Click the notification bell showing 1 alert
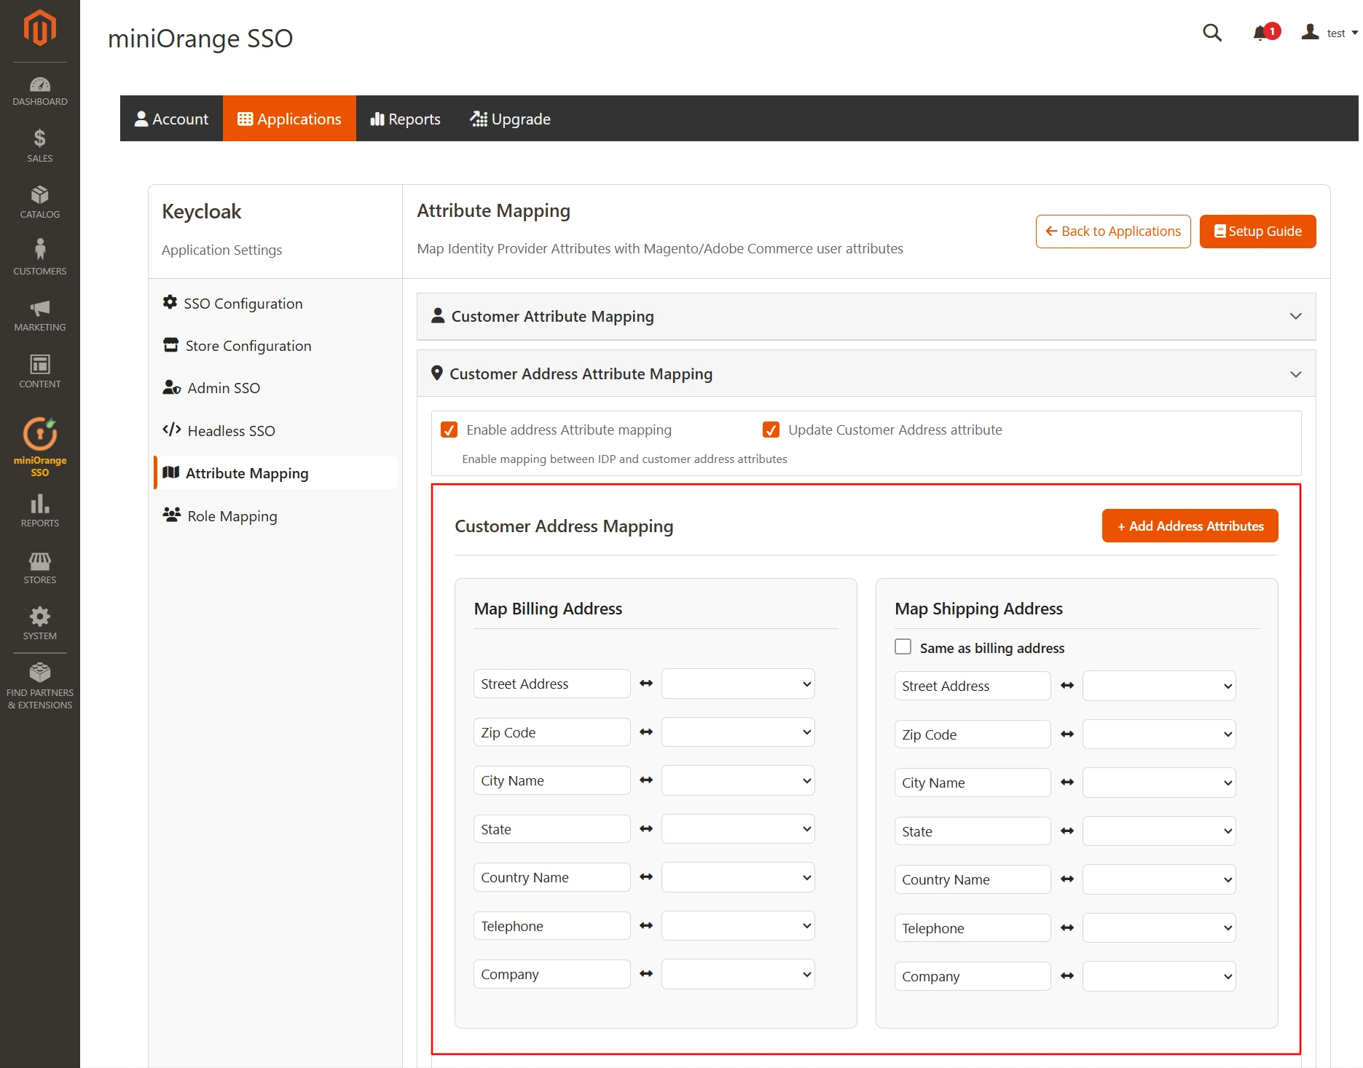The image size is (1363, 1068). coord(1260,33)
